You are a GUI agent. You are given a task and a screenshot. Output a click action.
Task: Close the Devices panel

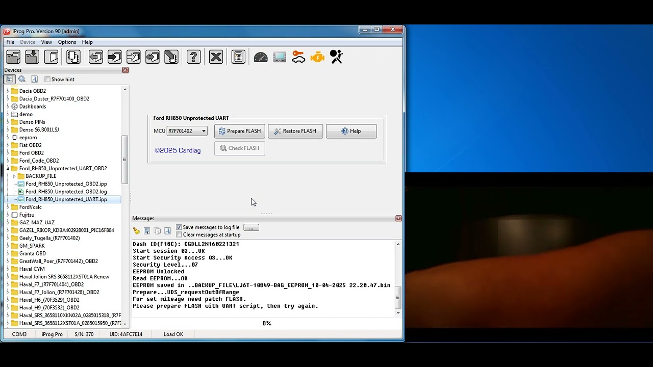tap(125, 70)
